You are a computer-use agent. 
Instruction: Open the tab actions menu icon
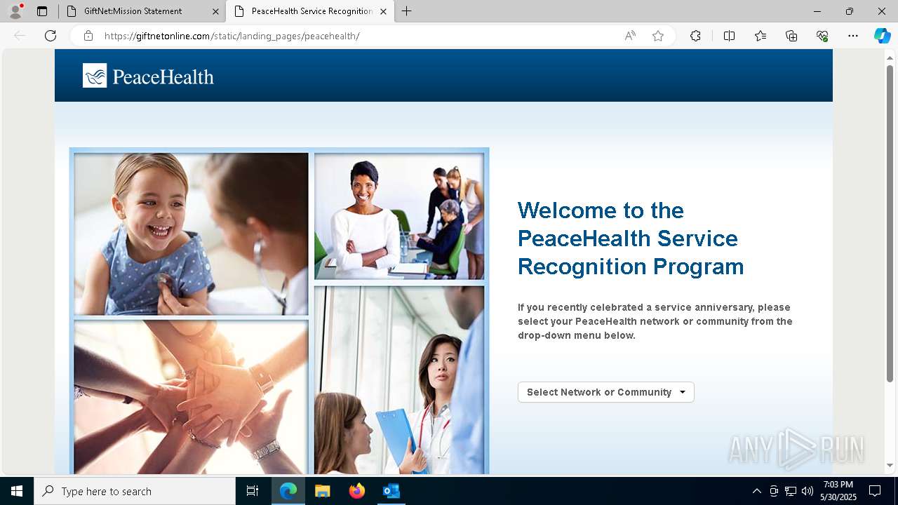point(42,11)
